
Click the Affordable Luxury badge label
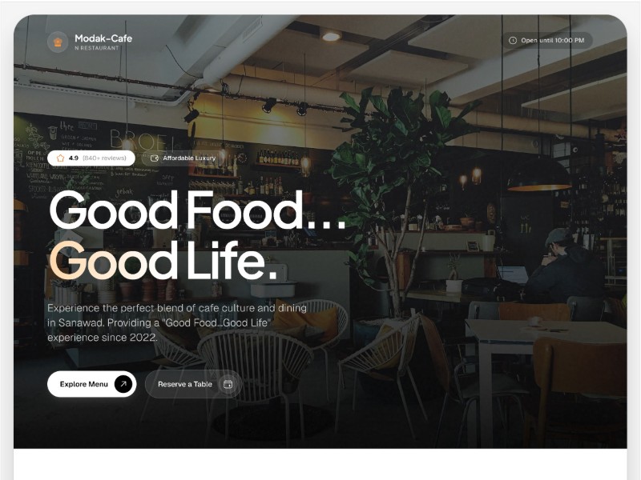[189, 158]
